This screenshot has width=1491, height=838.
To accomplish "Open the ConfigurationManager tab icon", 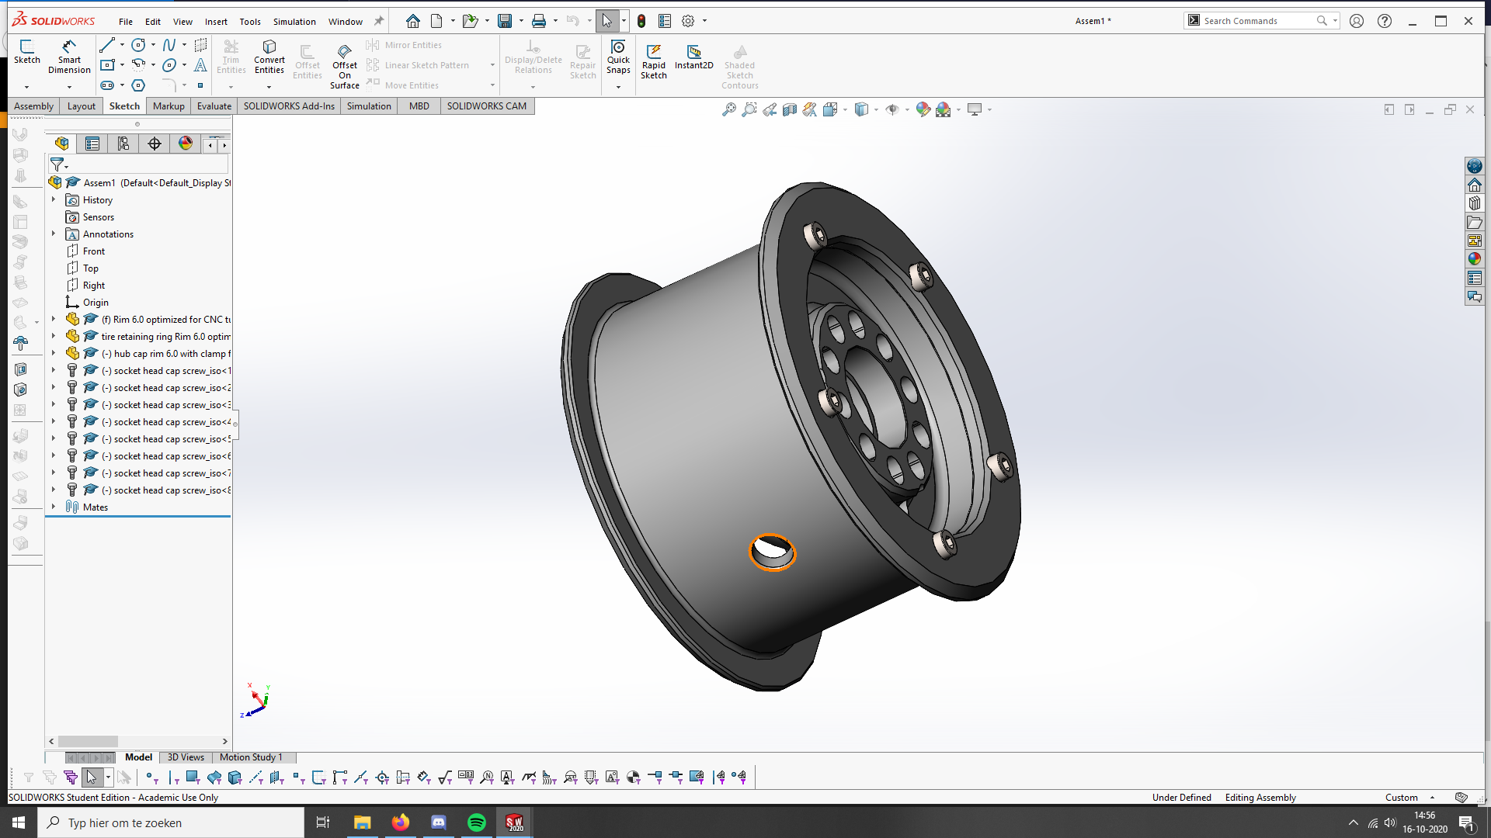I will [123, 144].
